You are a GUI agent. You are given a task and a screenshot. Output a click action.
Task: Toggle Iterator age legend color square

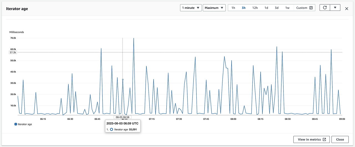pyautogui.click(x=16, y=124)
